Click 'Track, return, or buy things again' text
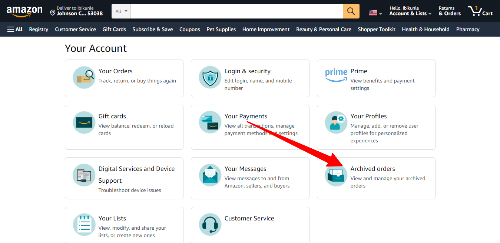The width and height of the screenshot is (500, 243). pyautogui.click(x=137, y=81)
